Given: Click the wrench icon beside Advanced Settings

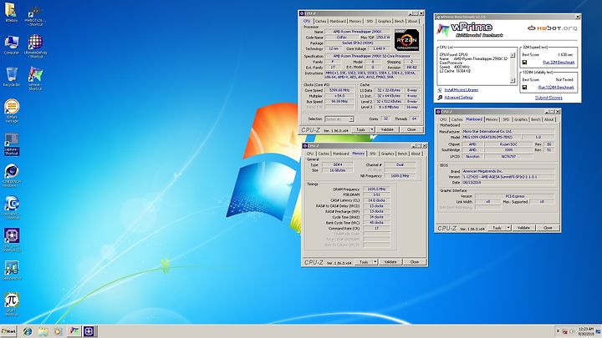Looking at the screenshot, I should (440, 98).
